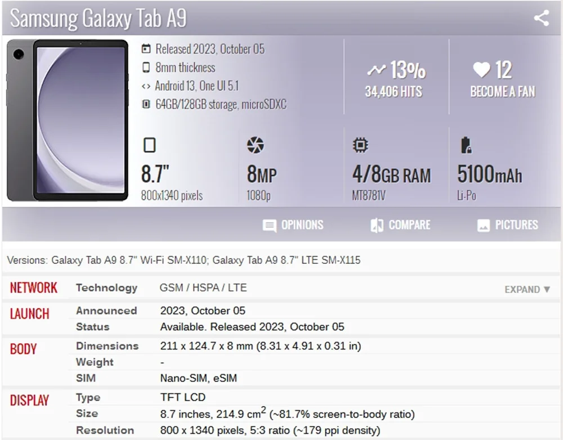Image resolution: width=563 pixels, height=440 pixels.
Task: Click the phone icon next to 8mm thickness
Action: 146,68
